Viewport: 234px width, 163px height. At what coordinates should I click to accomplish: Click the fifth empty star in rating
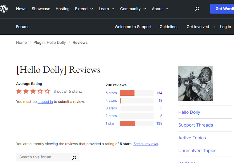[x=47, y=91]
